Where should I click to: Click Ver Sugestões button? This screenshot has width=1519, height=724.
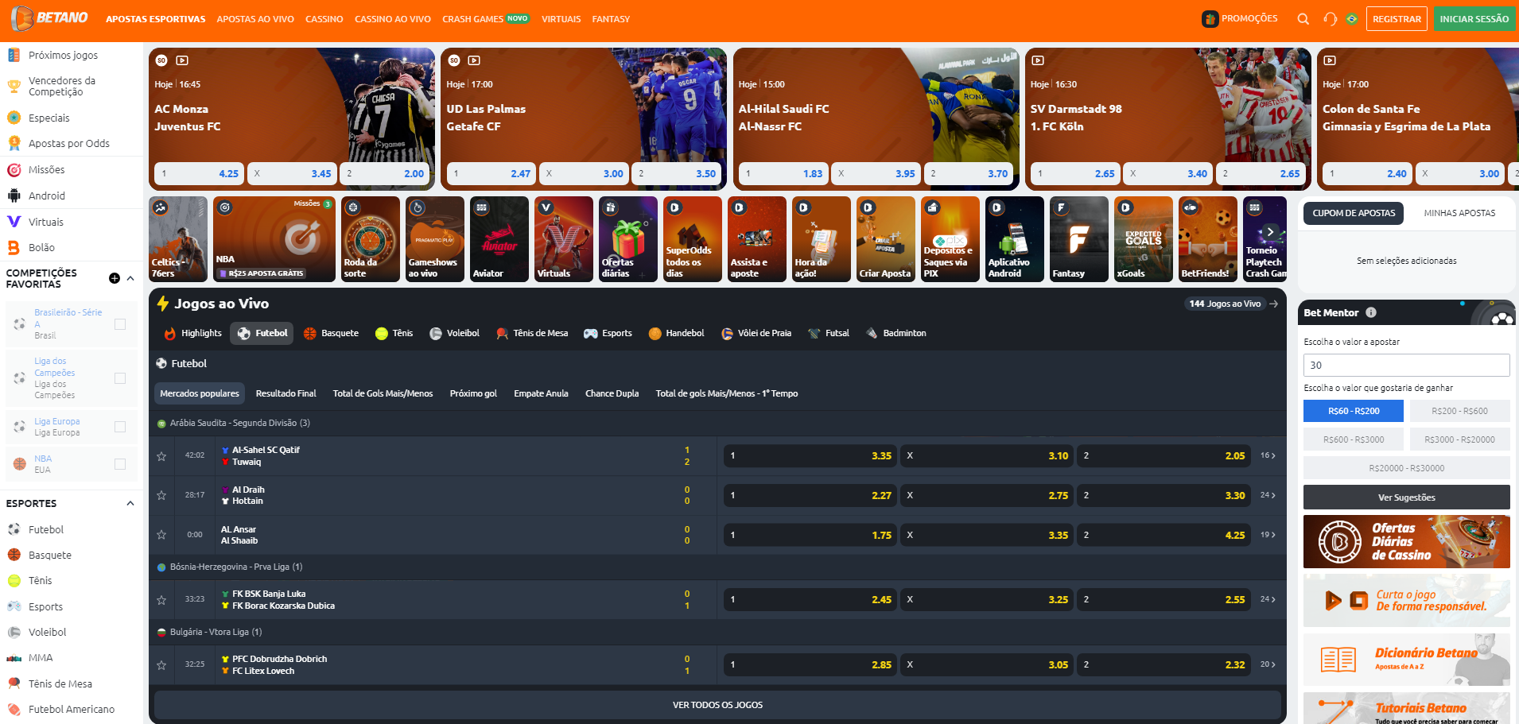point(1407,498)
